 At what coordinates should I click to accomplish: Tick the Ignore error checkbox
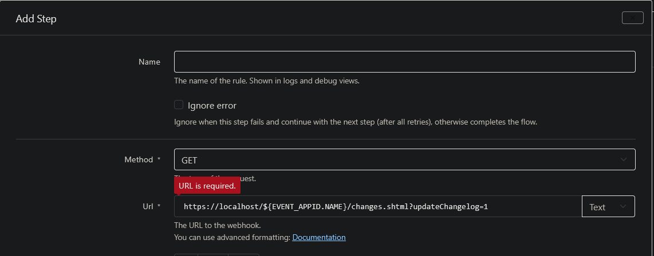point(179,105)
